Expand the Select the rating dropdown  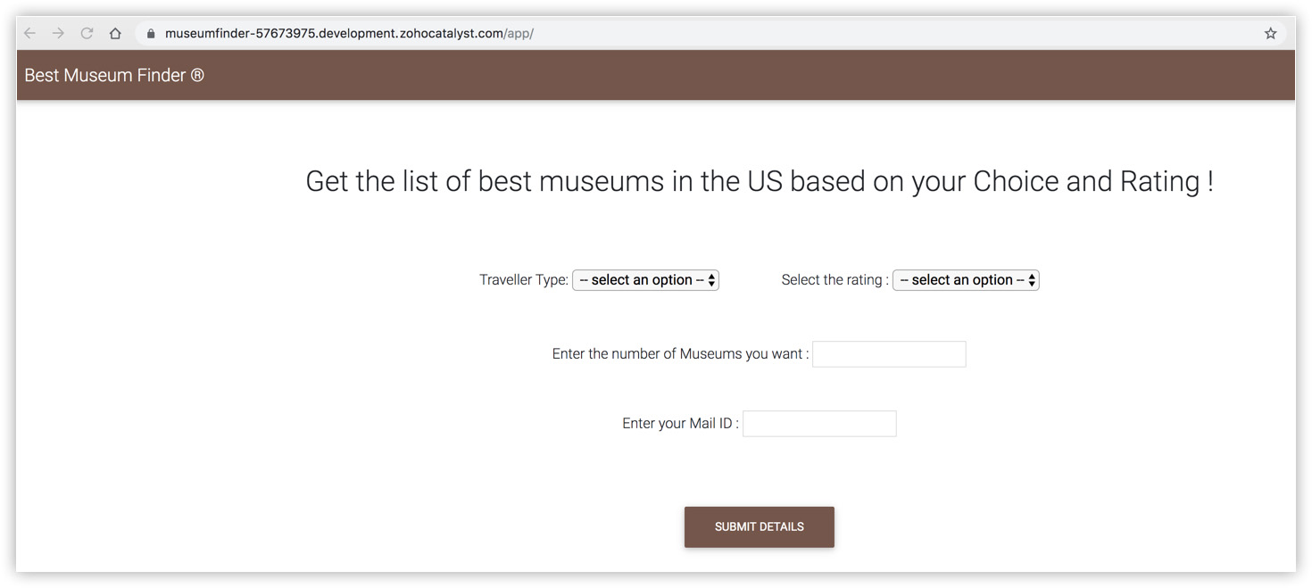point(966,280)
